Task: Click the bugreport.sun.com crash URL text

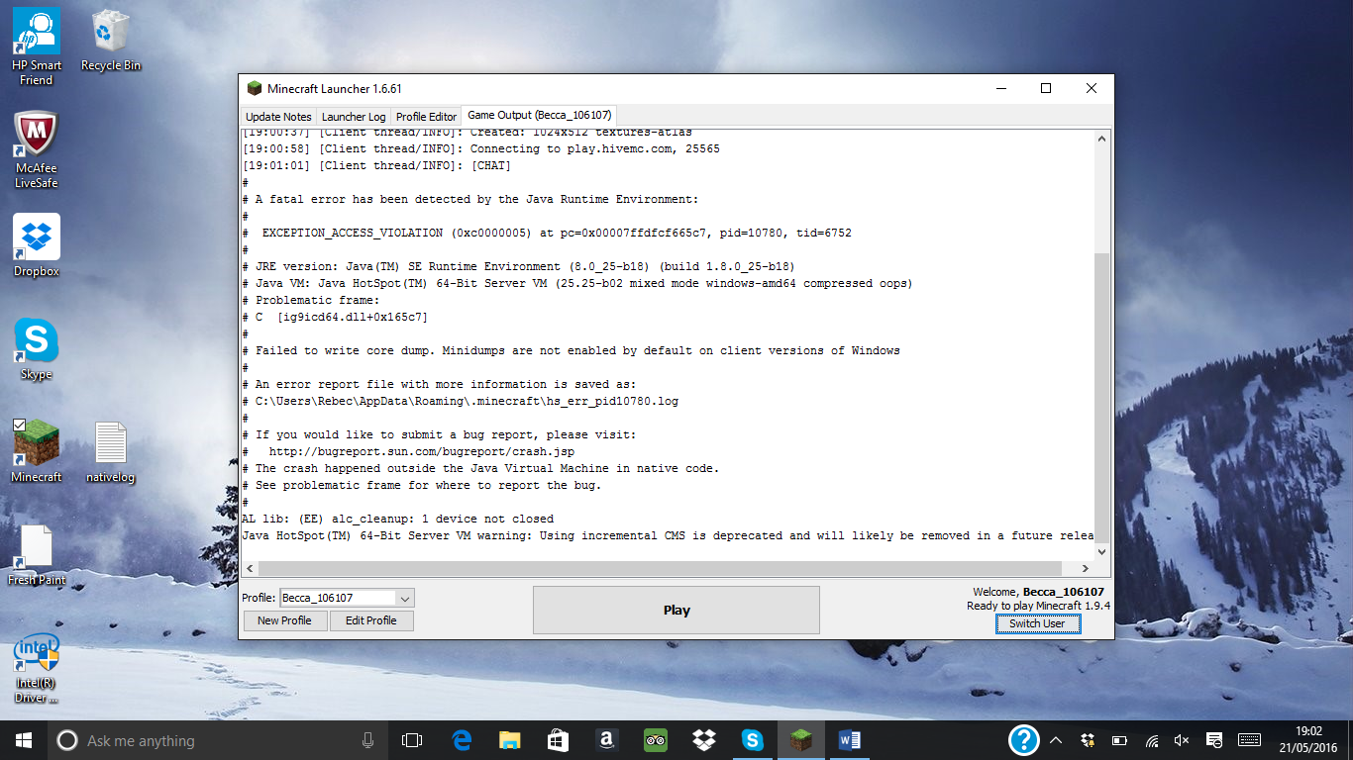Action: coord(421,451)
